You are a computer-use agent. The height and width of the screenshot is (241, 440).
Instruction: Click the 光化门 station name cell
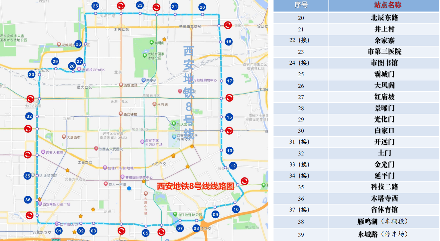pos(384,119)
